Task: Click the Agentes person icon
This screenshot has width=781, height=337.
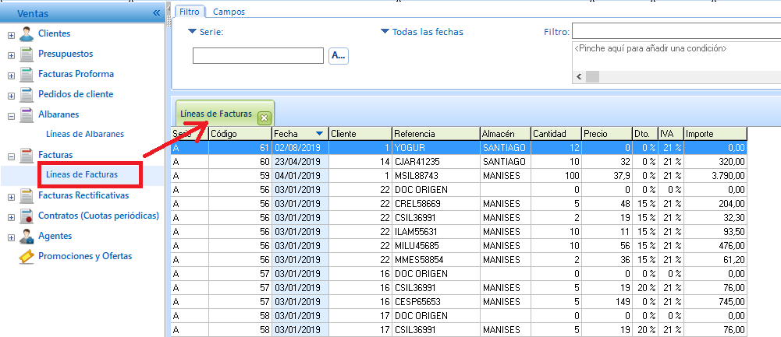Action: point(27,236)
